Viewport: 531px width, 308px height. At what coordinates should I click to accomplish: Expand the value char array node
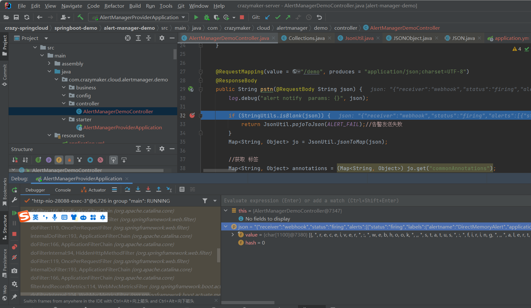(x=233, y=235)
